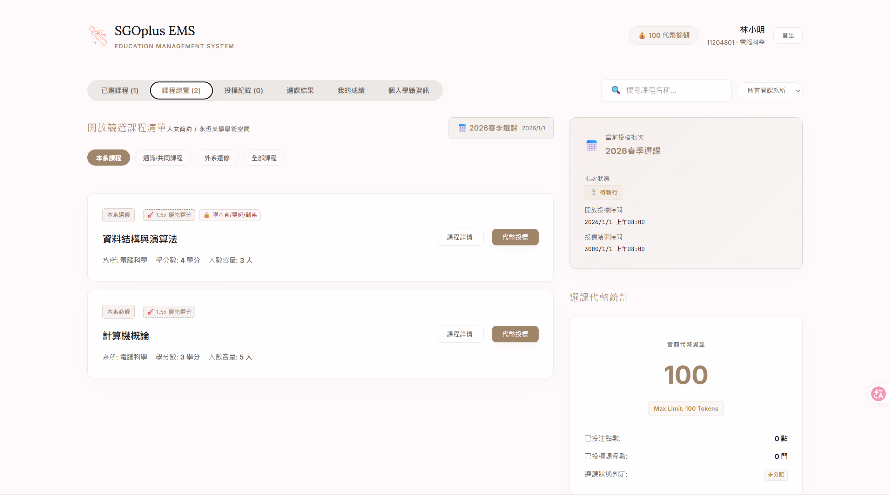Click the hourglass icon in 待執行 status
The height and width of the screenshot is (495, 889).
point(594,193)
